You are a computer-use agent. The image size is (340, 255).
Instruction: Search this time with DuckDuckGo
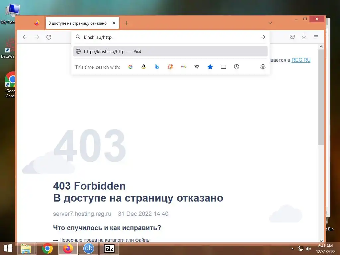click(x=170, y=67)
